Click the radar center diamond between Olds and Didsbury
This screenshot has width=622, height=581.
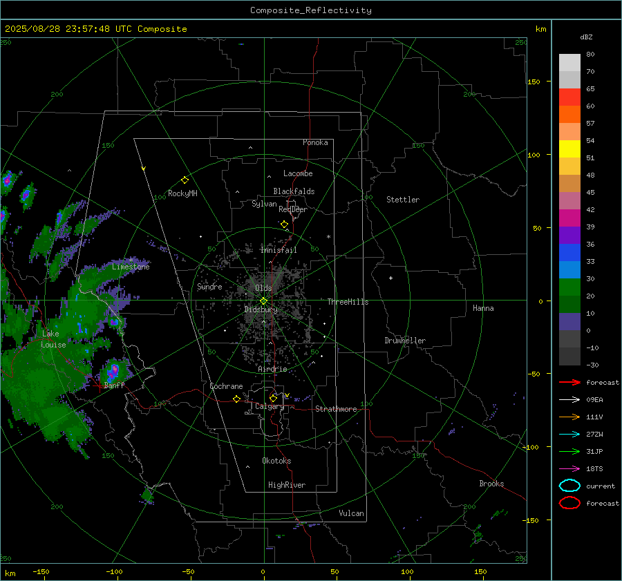click(263, 301)
